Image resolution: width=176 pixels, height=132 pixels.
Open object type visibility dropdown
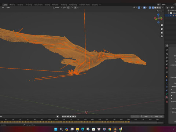click(x=135, y=8)
